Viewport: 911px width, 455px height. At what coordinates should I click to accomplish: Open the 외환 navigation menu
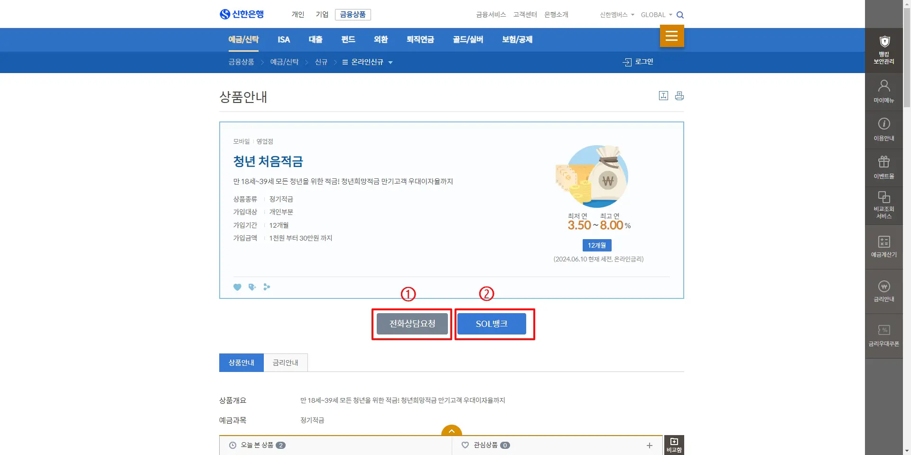[x=381, y=39]
